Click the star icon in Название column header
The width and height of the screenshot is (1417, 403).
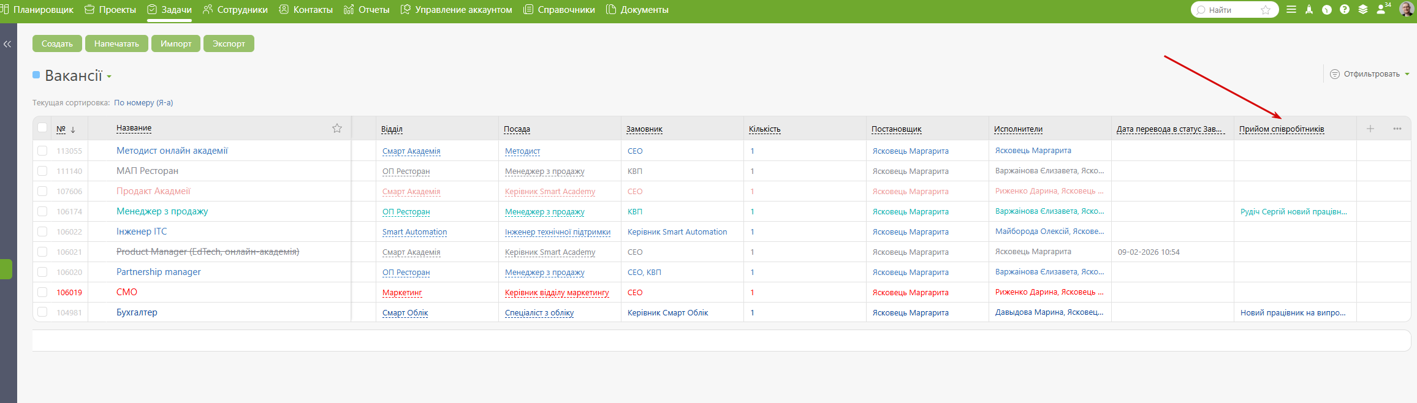point(337,128)
